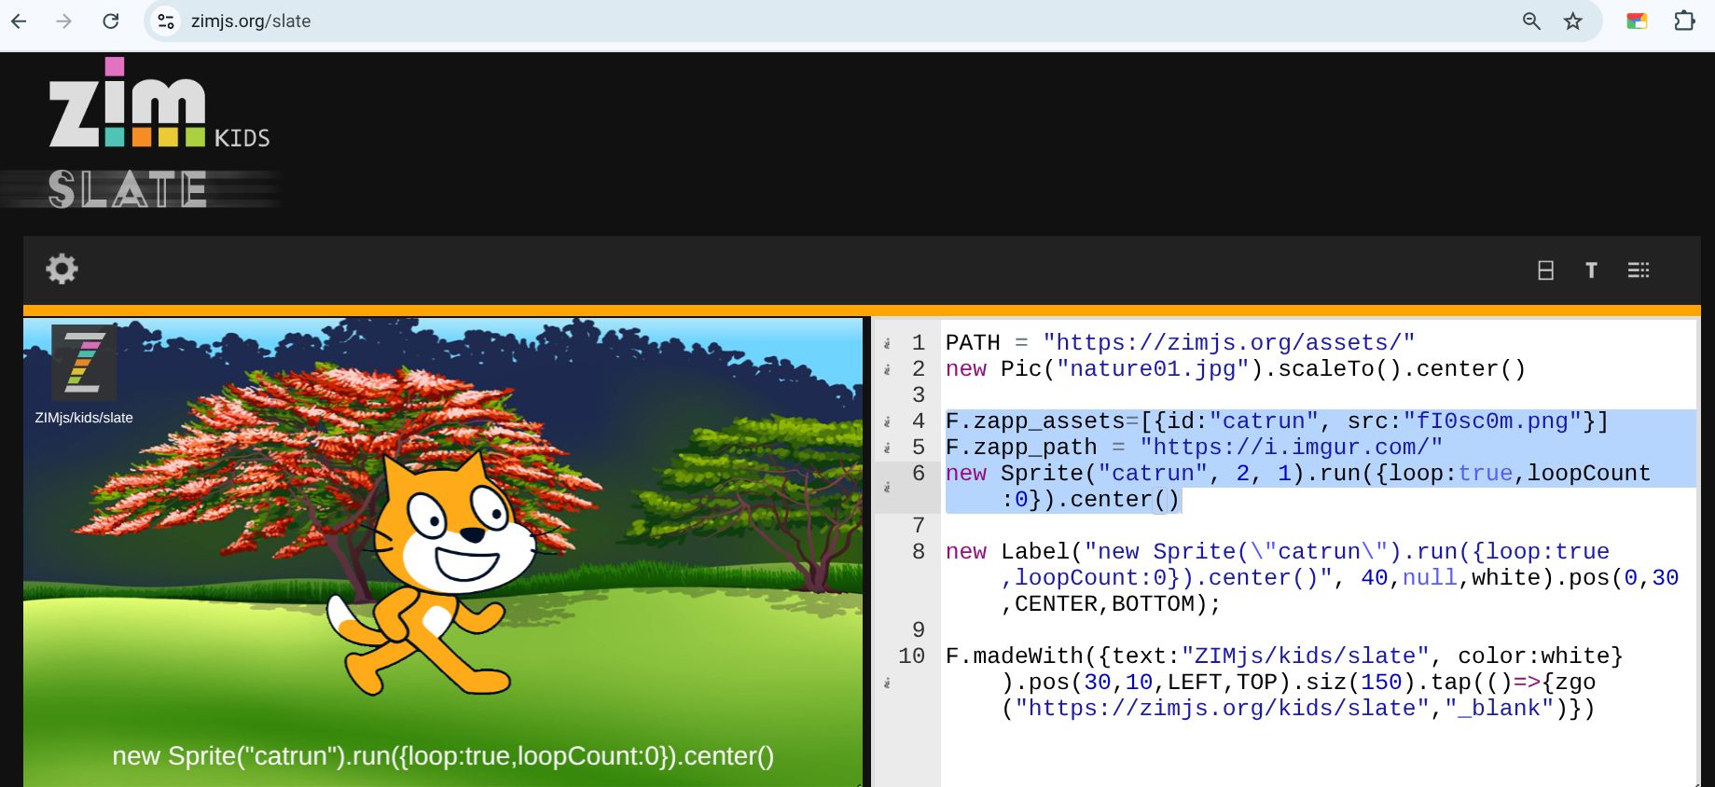Click the bold T text icon
The height and width of the screenshot is (787, 1715).
pos(1591,270)
